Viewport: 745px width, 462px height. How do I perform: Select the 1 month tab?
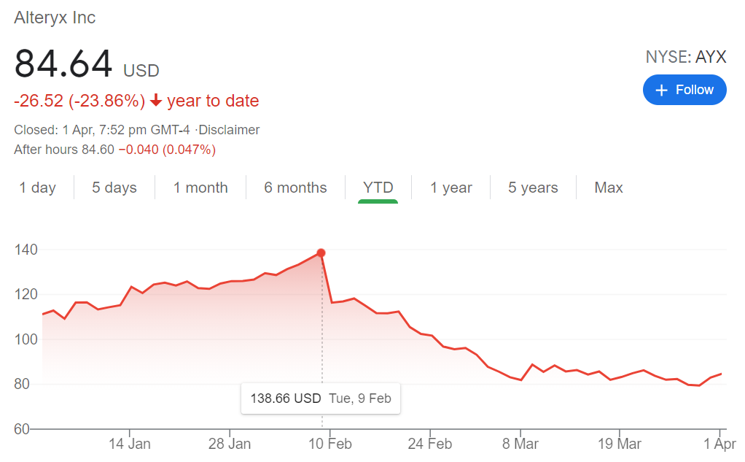point(200,188)
